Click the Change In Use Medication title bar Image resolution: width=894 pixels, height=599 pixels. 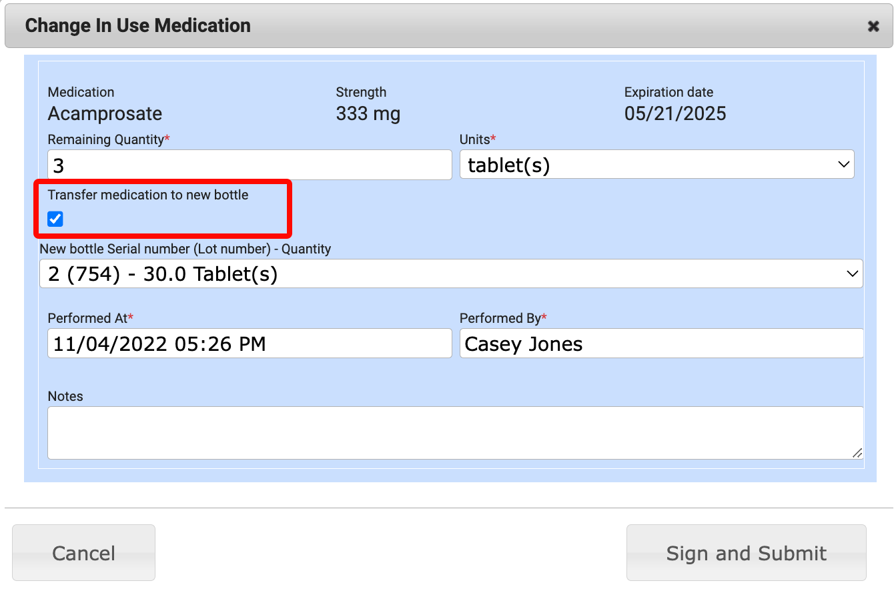[400, 26]
